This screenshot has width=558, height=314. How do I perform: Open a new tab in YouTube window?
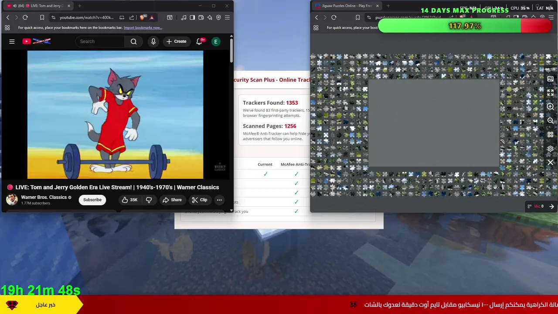click(x=79, y=6)
